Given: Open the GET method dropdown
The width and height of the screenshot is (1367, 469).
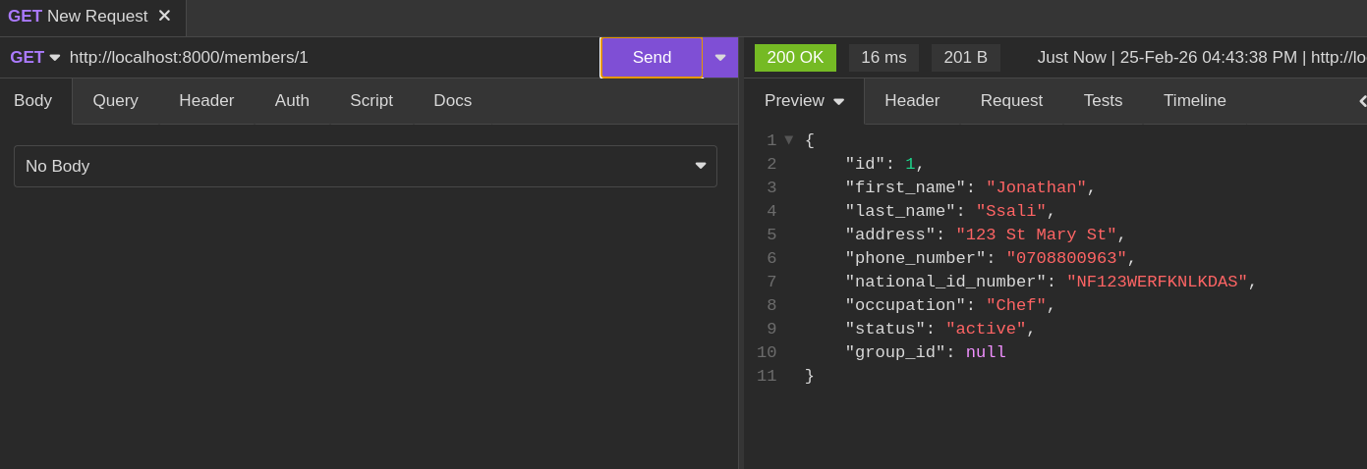Looking at the screenshot, I should pyautogui.click(x=34, y=58).
